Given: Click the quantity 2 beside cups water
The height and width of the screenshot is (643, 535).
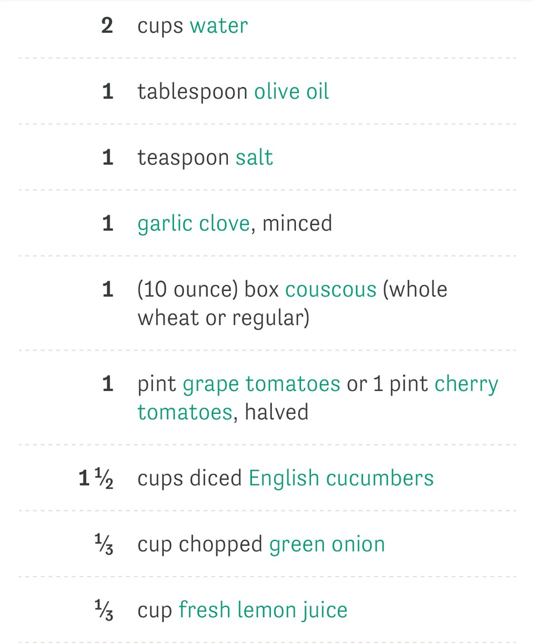Looking at the screenshot, I should click(107, 26).
